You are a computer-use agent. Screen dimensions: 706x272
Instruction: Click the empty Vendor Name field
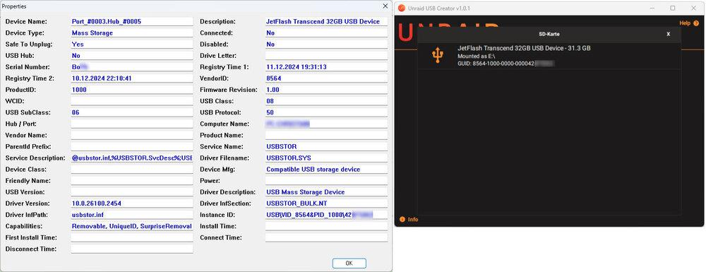click(x=132, y=135)
